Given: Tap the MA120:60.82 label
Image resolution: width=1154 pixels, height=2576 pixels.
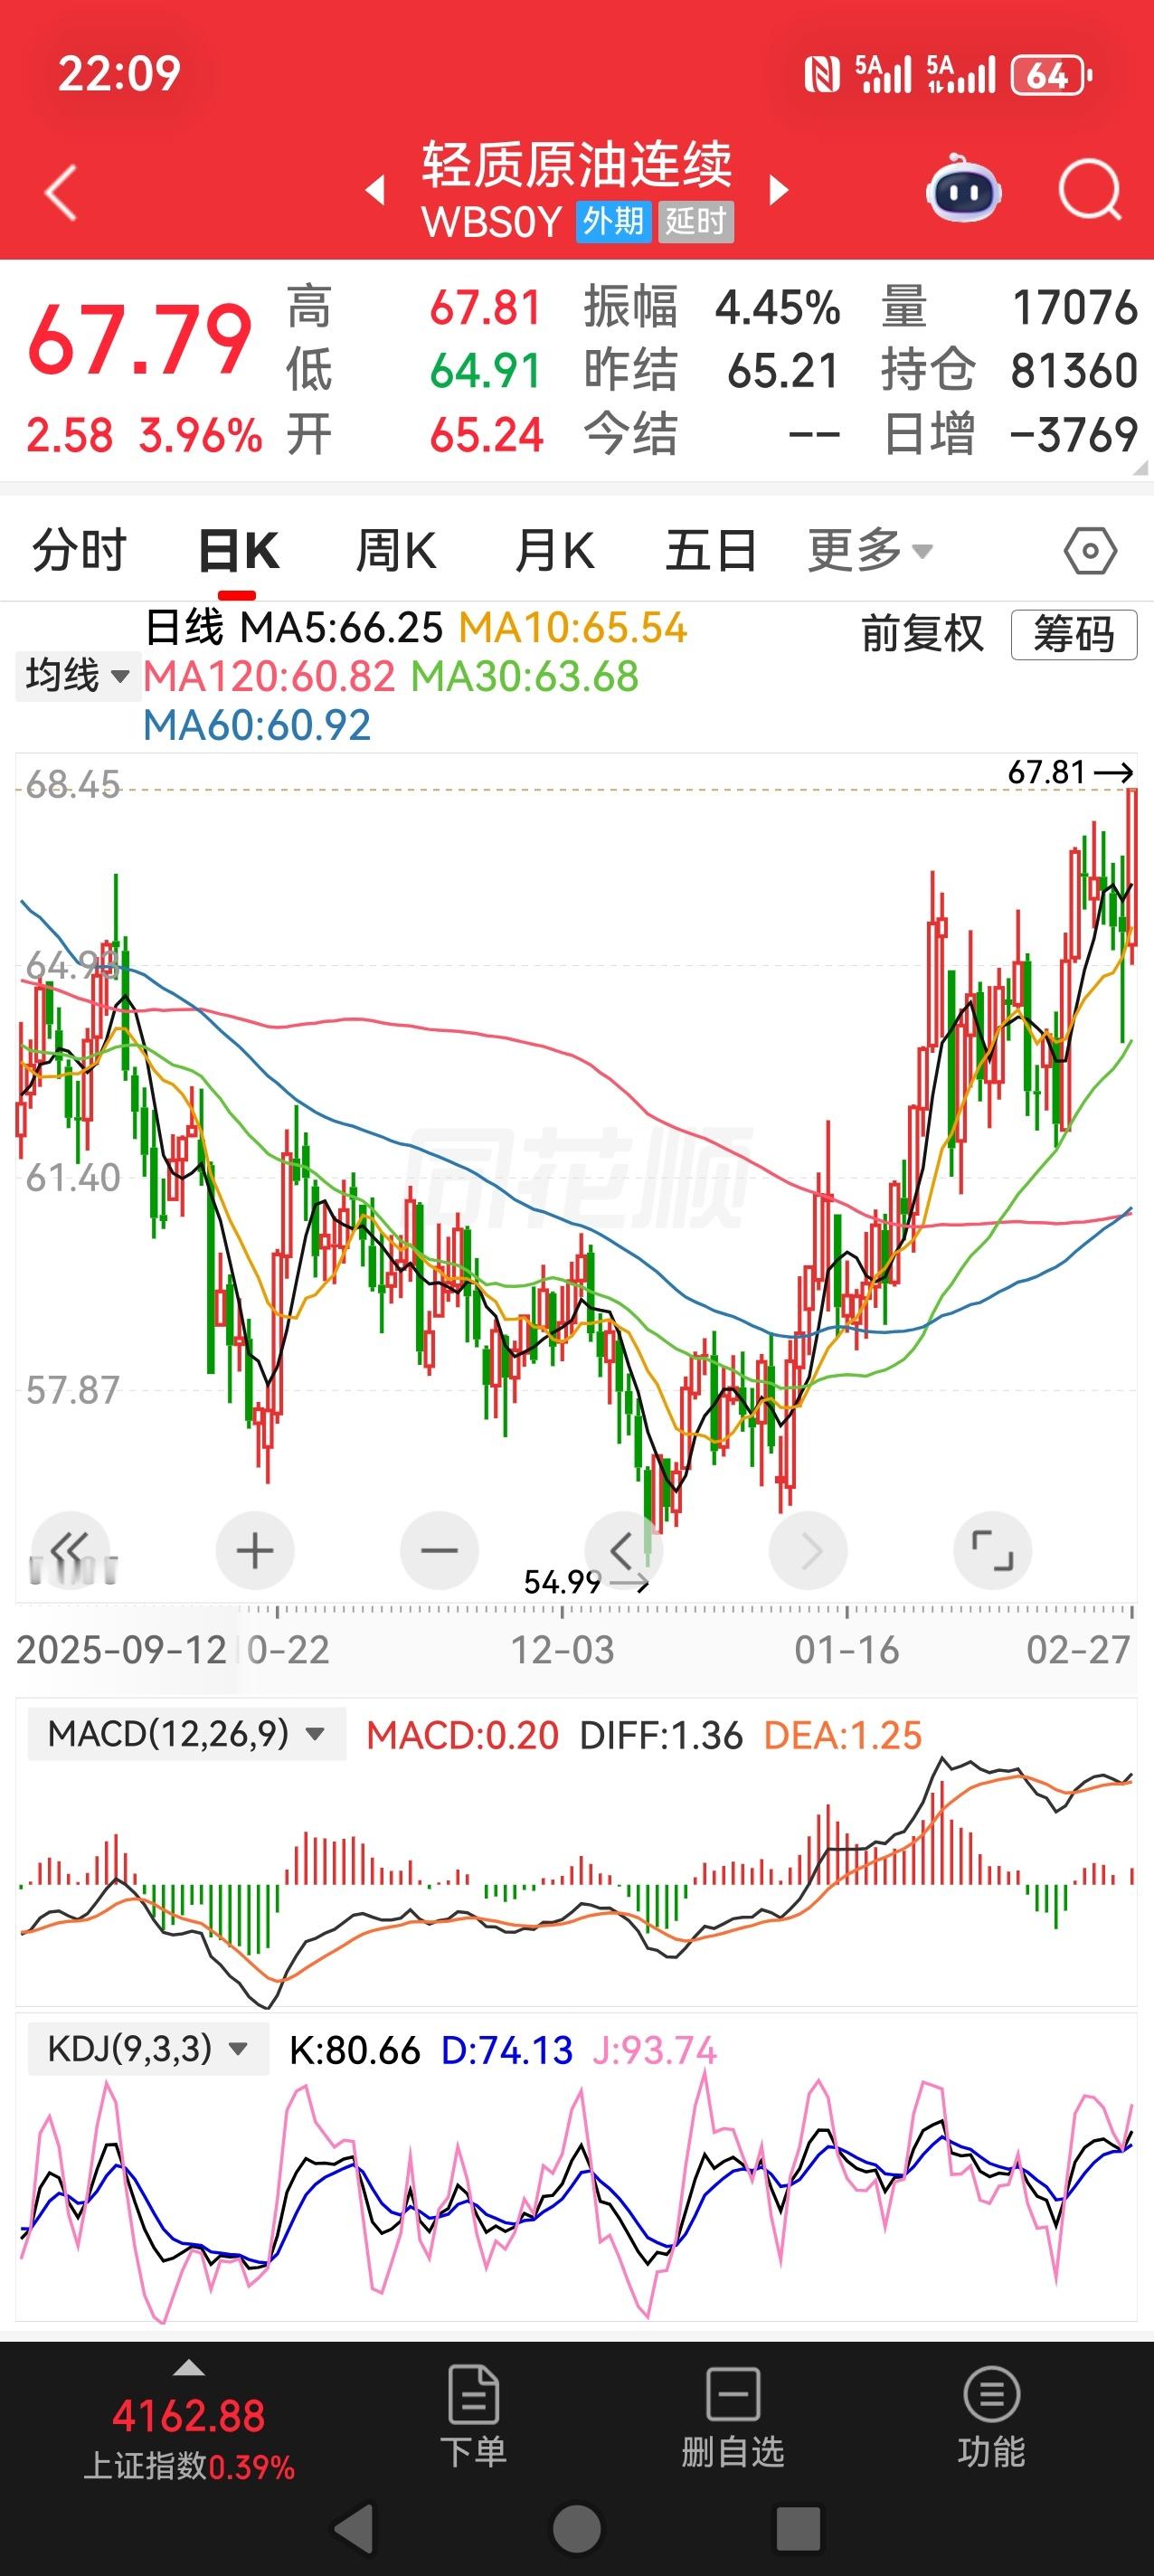Looking at the screenshot, I should click(270, 677).
